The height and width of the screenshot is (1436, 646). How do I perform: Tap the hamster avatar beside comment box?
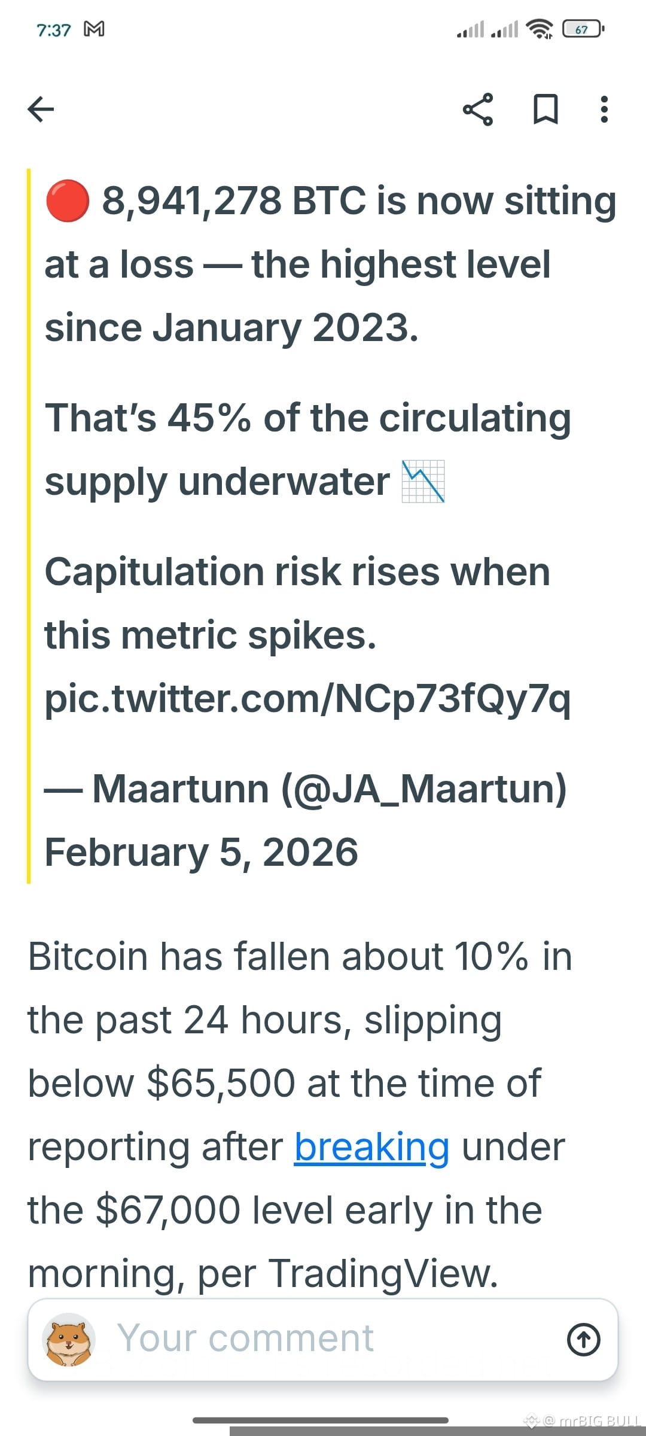pos(69,1340)
